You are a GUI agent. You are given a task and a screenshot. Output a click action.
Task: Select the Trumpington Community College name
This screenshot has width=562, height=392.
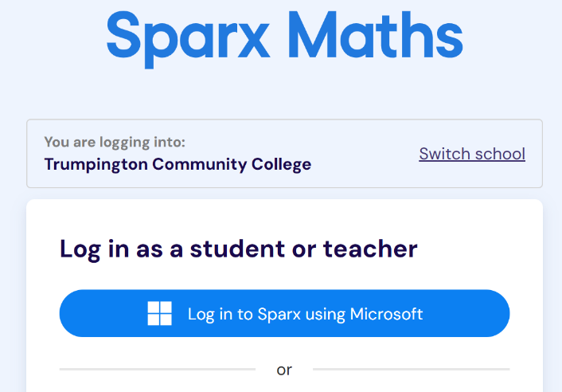coord(178,165)
